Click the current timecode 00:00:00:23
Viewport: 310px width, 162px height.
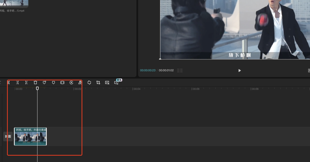pos(148,71)
